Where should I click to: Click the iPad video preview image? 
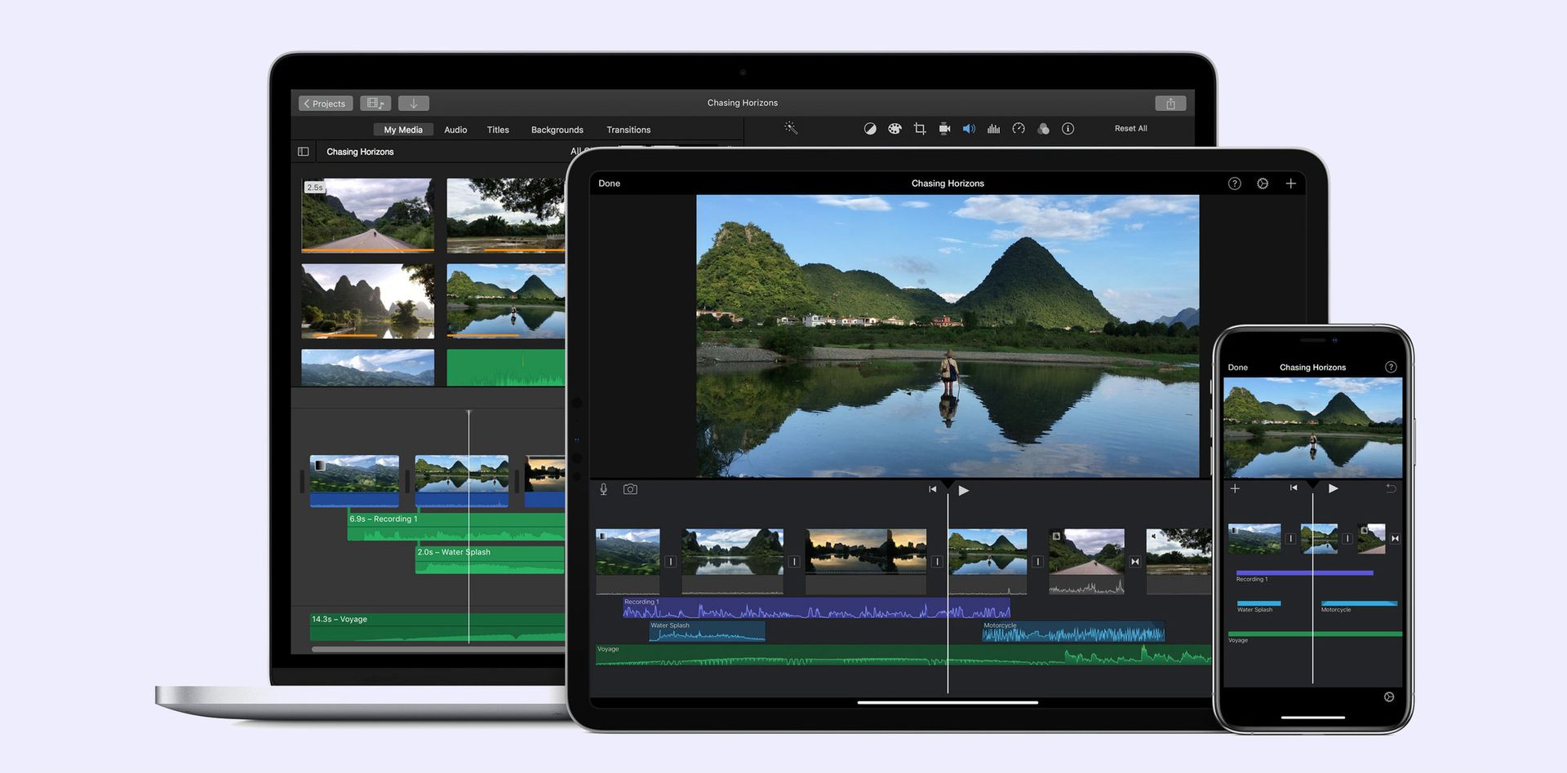point(948,336)
